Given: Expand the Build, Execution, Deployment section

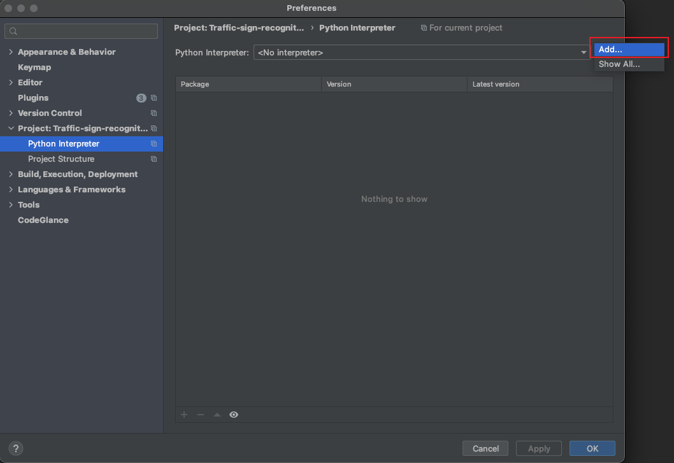Looking at the screenshot, I should pyautogui.click(x=11, y=175).
